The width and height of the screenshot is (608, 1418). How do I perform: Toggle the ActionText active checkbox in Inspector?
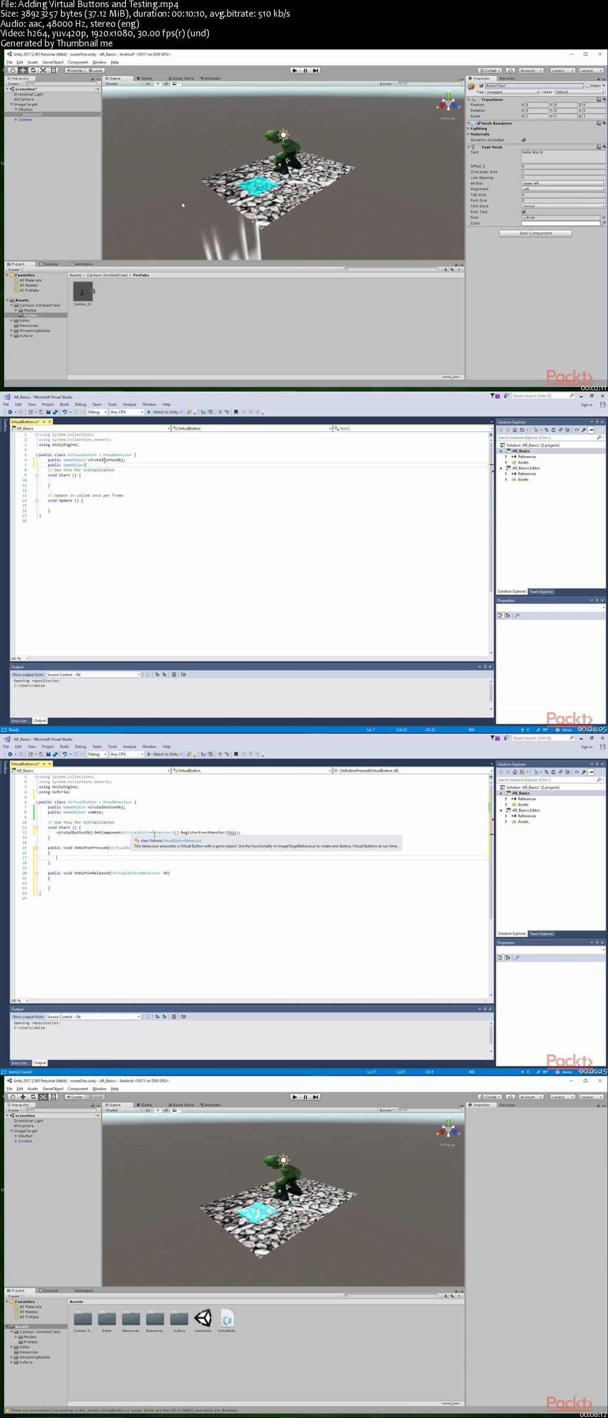[482, 86]
